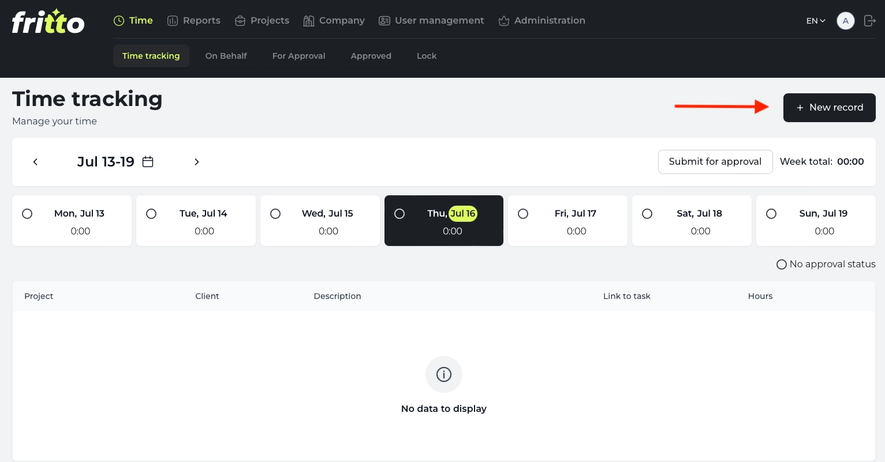Viewport: 885px width, 462px height.
Task: Click Submit for approval
Action: click(x=715, y=162)
